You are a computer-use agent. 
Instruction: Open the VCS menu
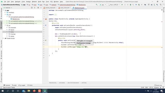(x=51, y=2)
